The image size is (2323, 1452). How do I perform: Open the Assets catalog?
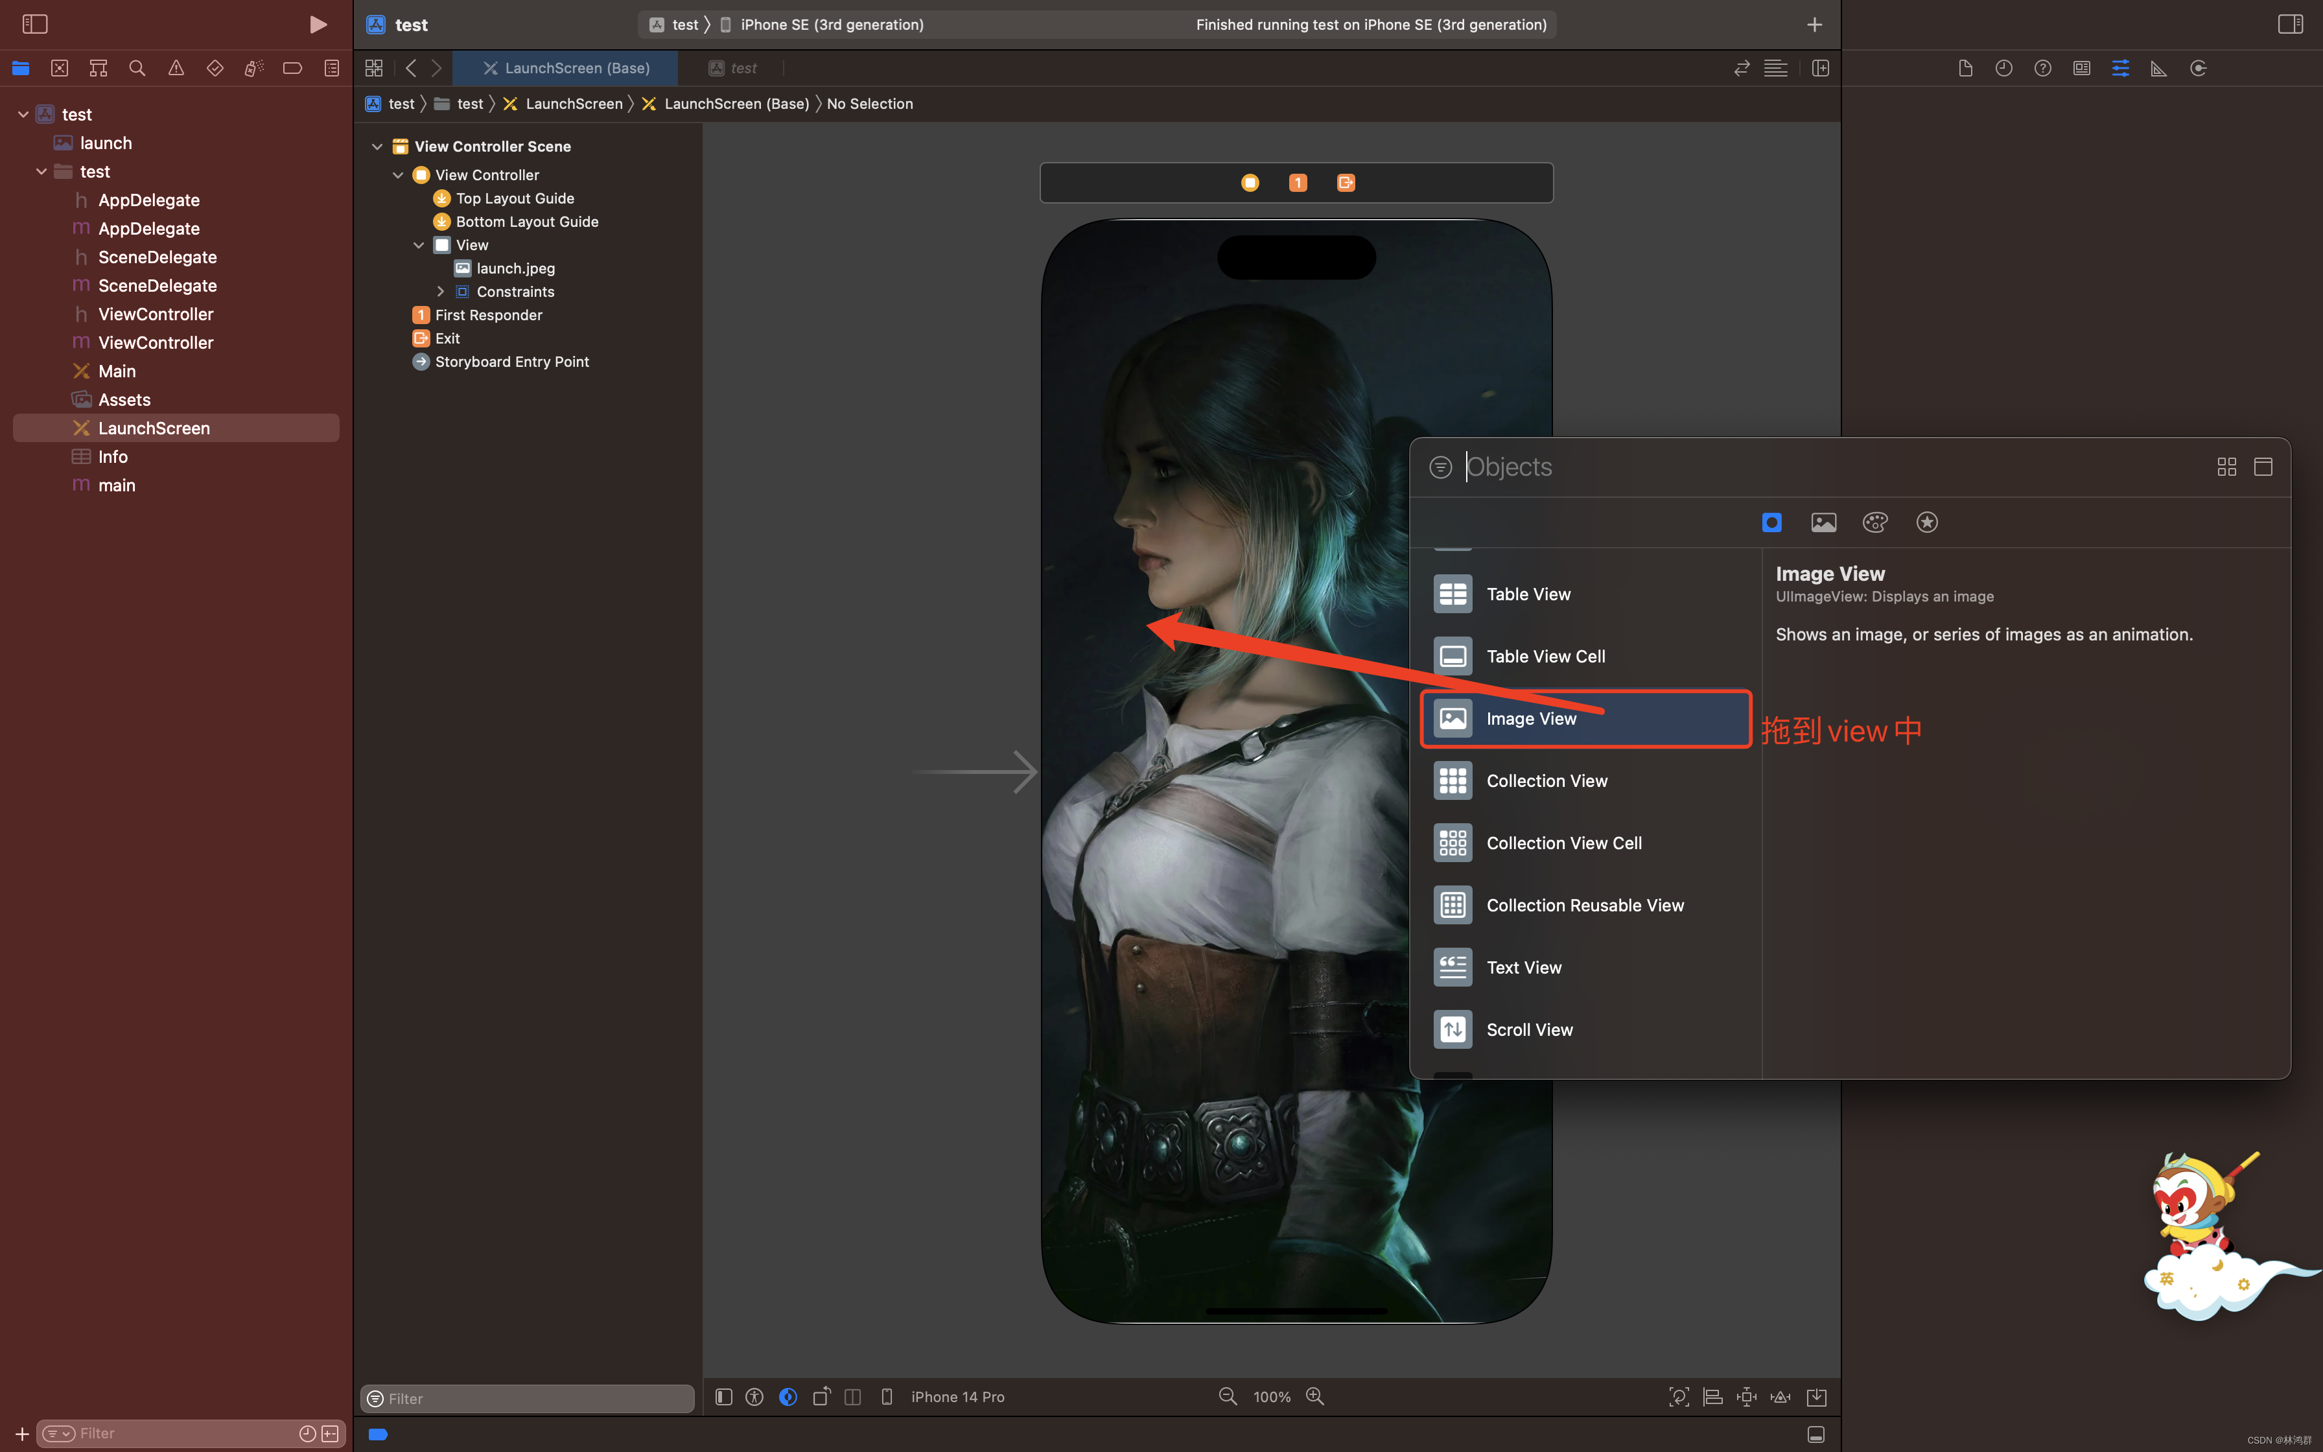click(124, 399)
